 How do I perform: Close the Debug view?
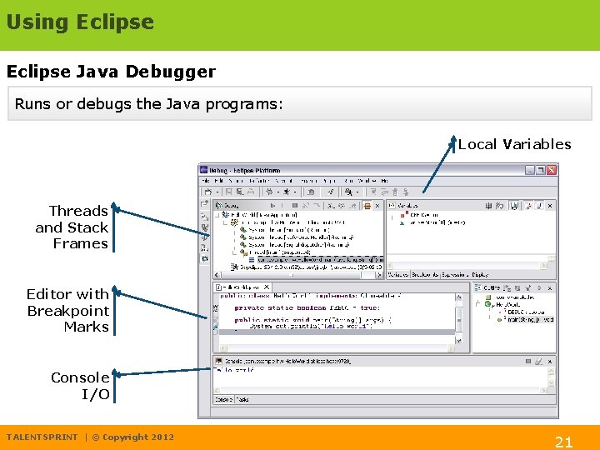coord(377,206)
